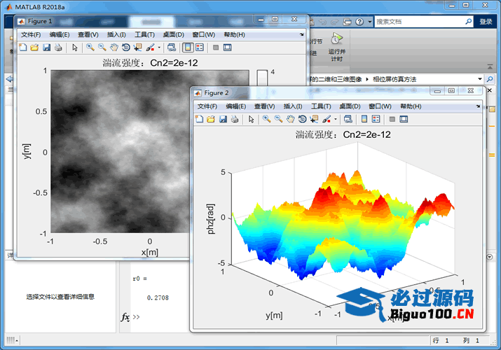Open 帮助(H) menu in Figure 2
The image size is (501, 350).
pos(411,106)
